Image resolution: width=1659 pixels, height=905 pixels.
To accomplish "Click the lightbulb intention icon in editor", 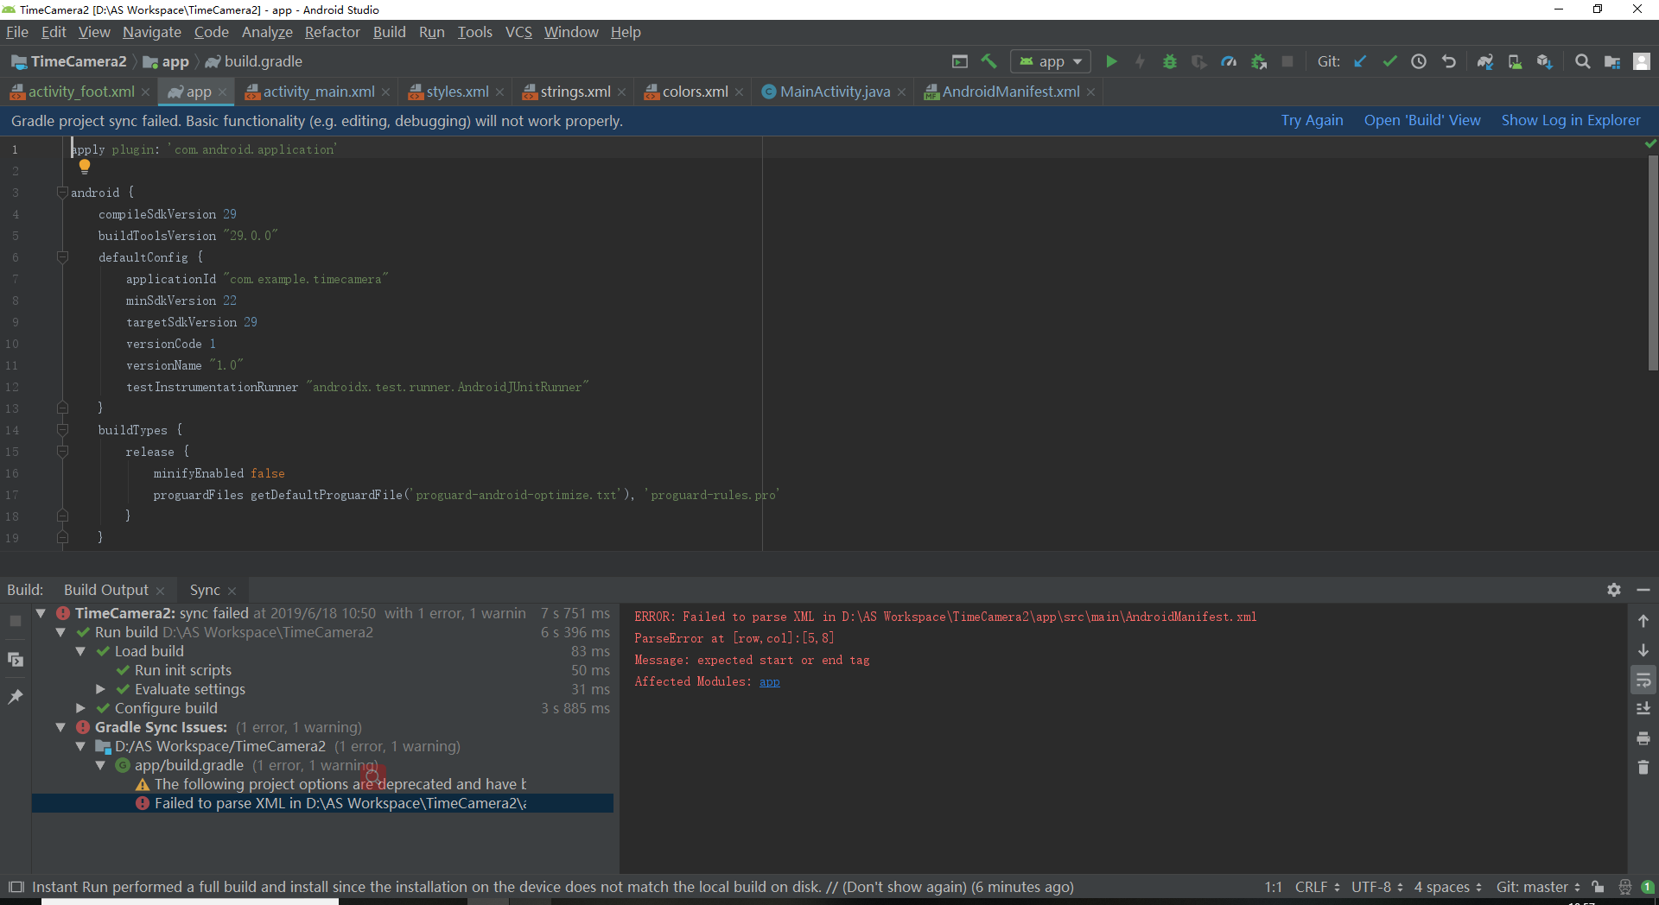I will [x=85, y=167].
